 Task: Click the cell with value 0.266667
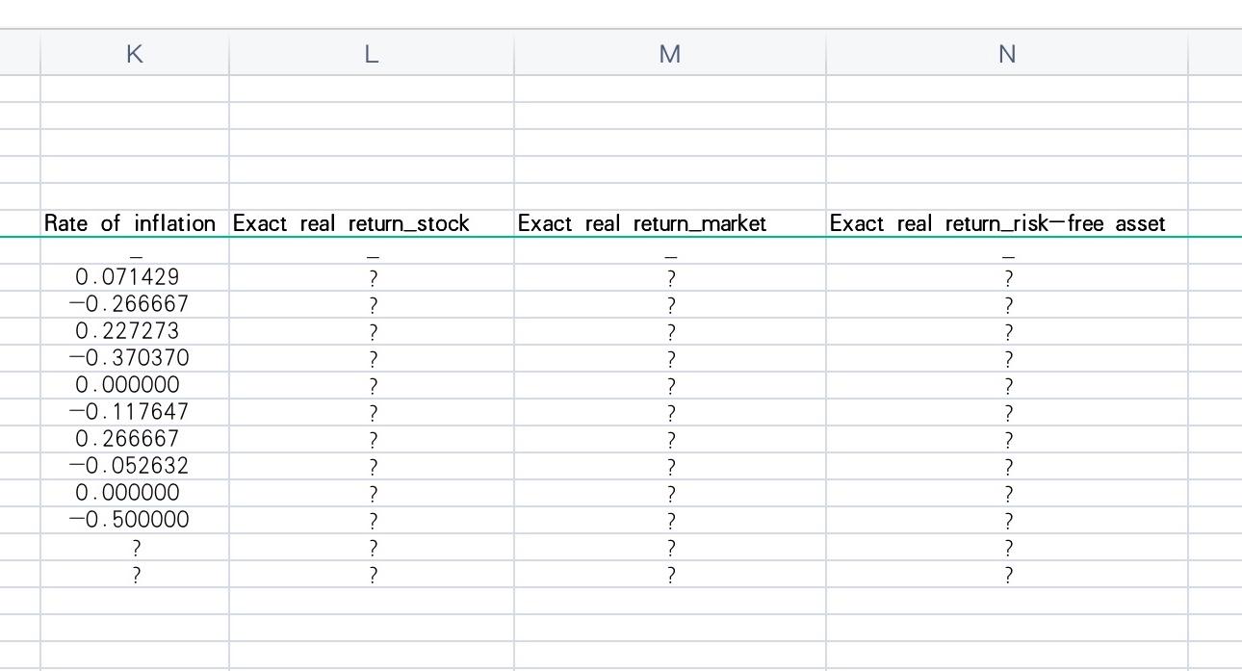coord(136,438)
